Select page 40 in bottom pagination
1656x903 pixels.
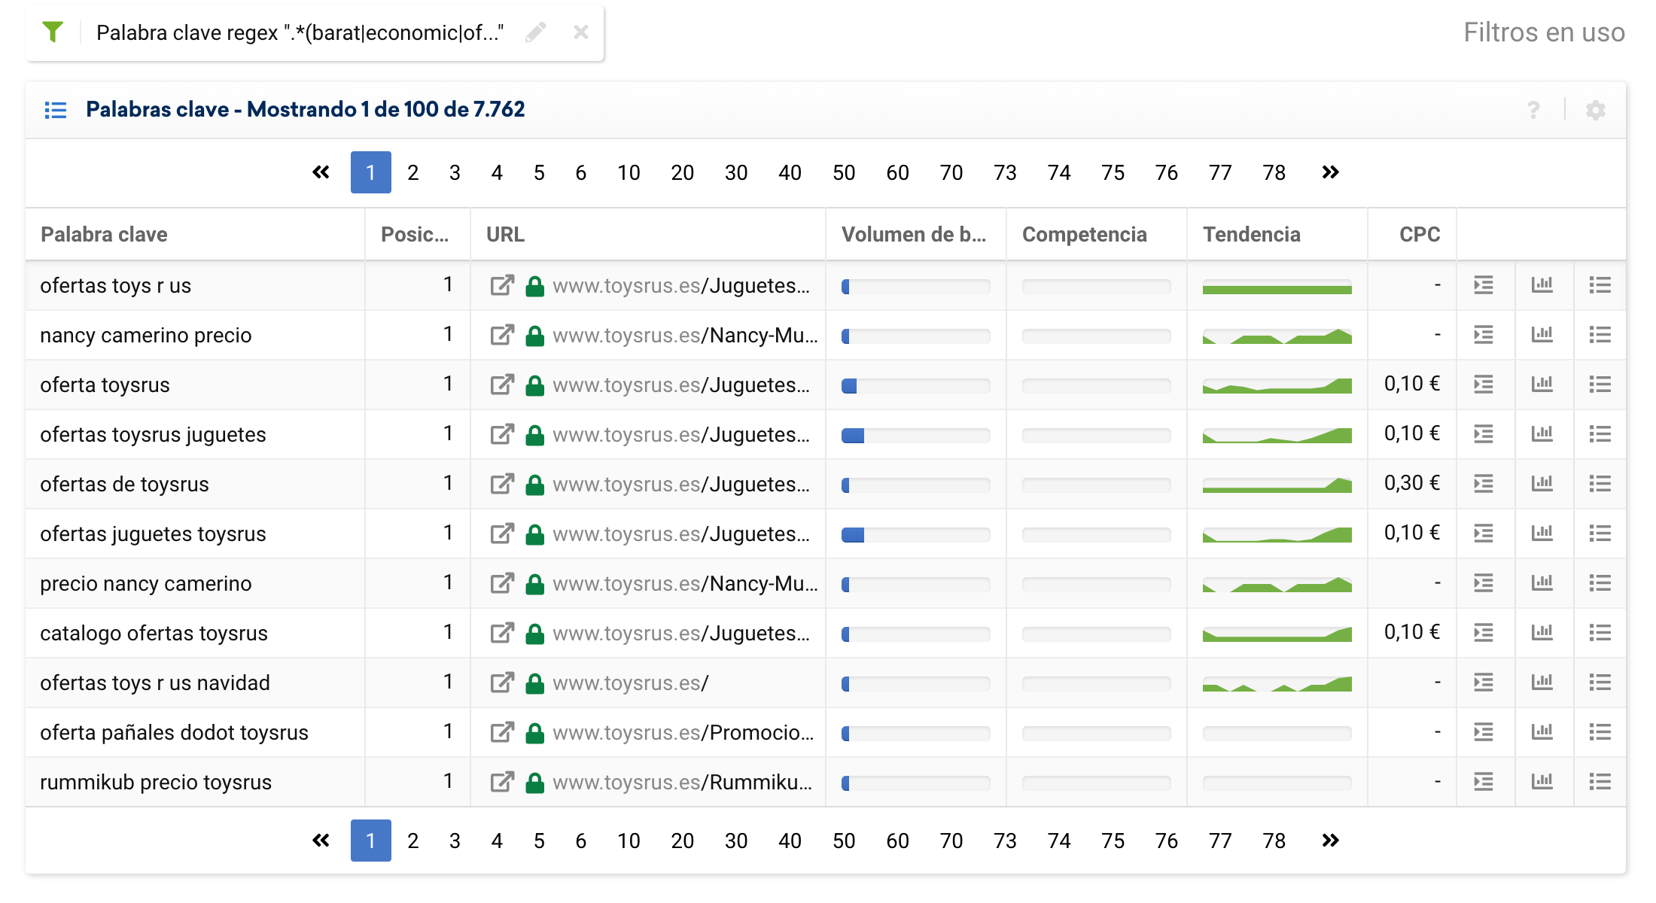[790, 841]
